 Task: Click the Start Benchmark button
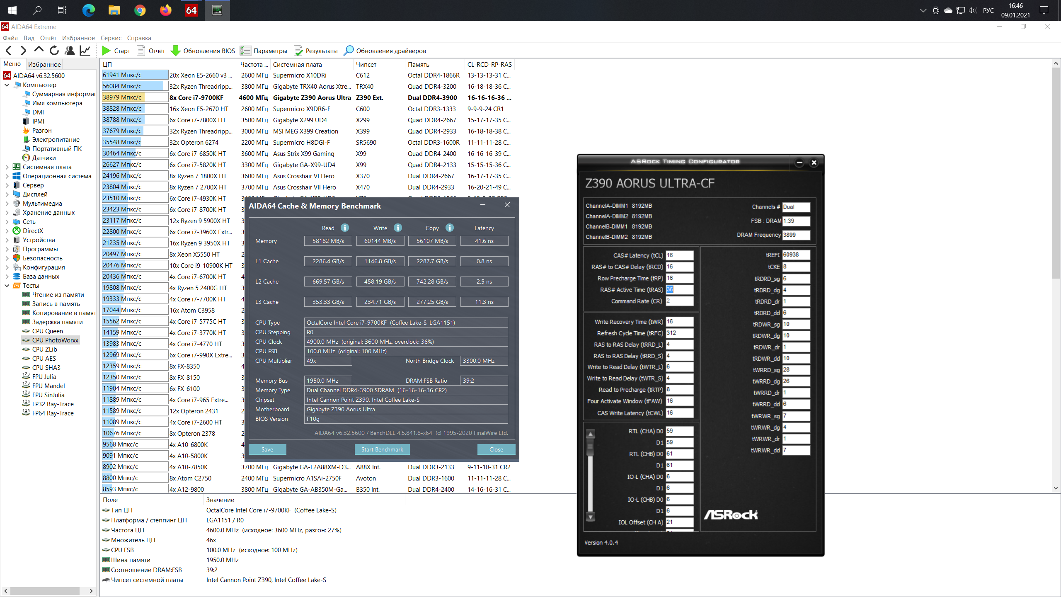[x=382, y=449]
